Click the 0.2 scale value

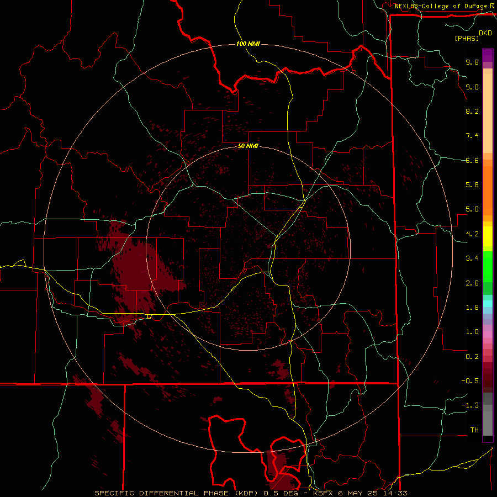click(472, 357)
